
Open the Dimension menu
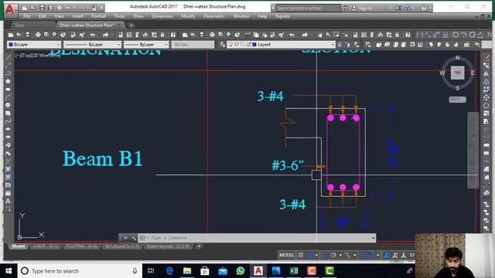point(162,16)
